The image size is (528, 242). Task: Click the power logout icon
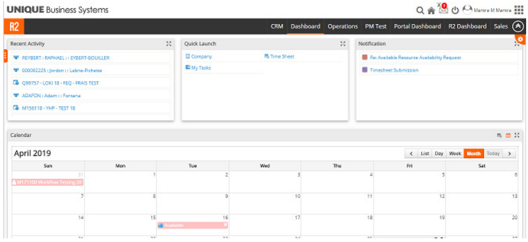455,11
